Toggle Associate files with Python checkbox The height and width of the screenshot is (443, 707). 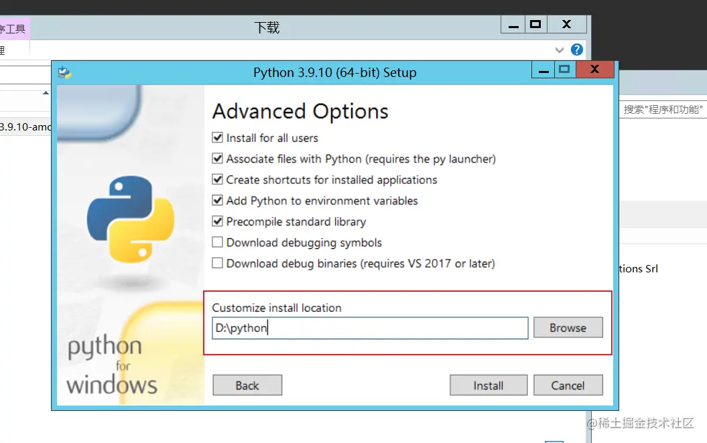point(217,159)
